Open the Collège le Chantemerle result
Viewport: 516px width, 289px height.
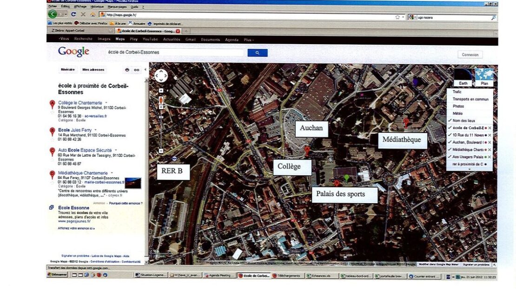pyautogui.click(x=80, y=103)
